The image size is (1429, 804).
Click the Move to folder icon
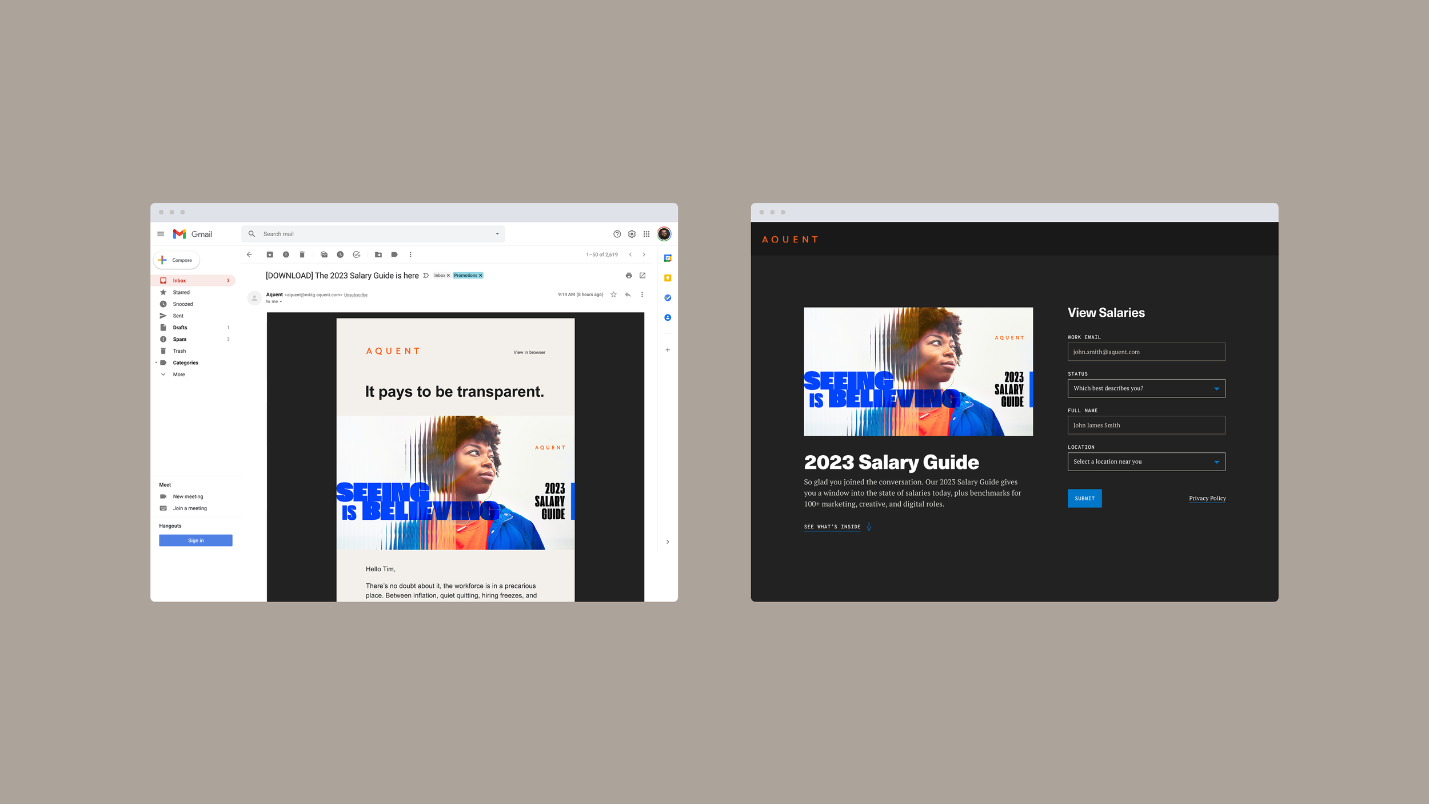[x=378, y=254]
